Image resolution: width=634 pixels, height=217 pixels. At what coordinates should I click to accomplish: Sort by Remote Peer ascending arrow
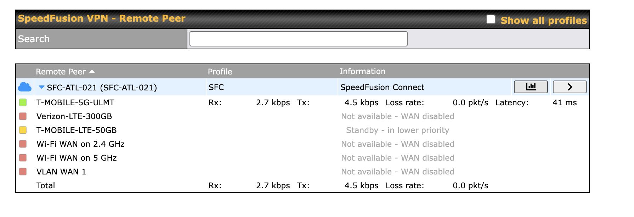[x=92, y=71]
